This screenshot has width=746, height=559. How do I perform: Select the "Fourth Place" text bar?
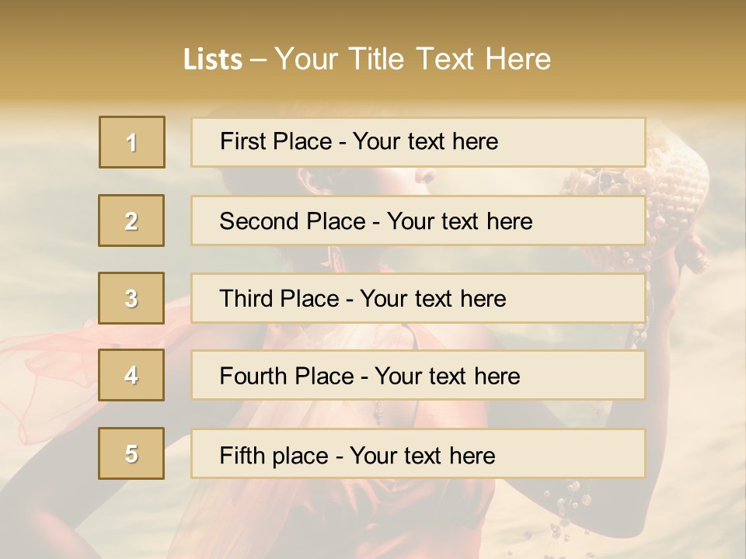[x=418, y=376]
